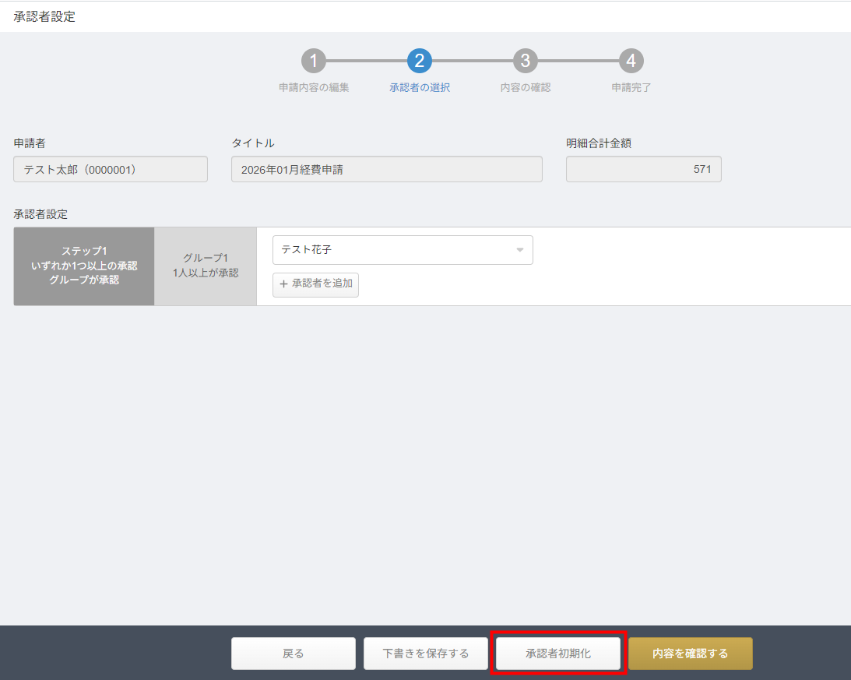Click the step 4 circle icon
The height and width of the screenshot is (680, 851).
pyautogui.click(x=631, y=61)
